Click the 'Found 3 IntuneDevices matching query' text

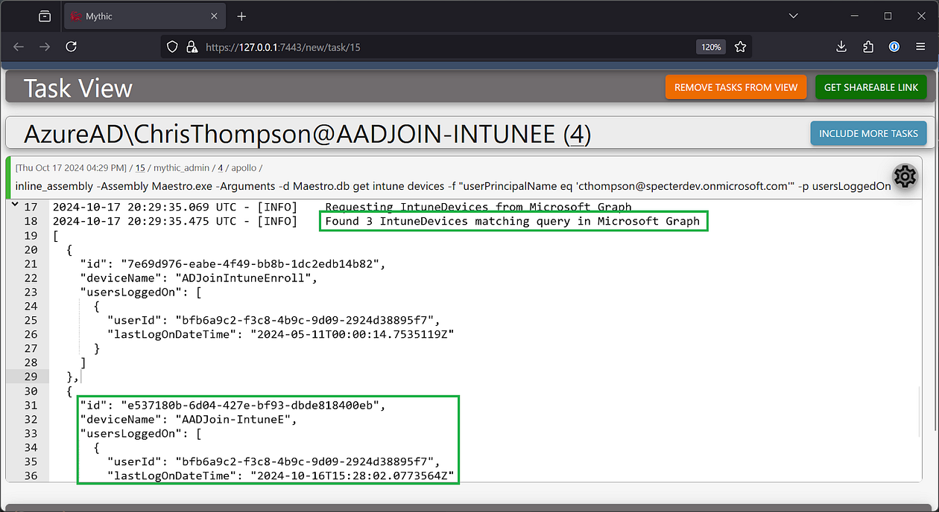pos(513,221)
